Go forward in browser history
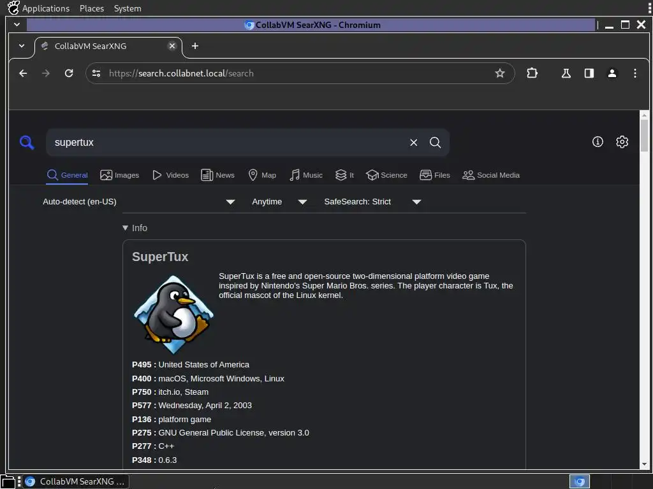Image resolution: width=653 pixels, height=489 pixels. coord(46,73)
